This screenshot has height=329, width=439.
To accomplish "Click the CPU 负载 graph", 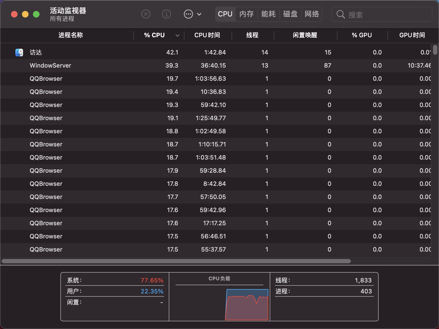I will (247, 304).
